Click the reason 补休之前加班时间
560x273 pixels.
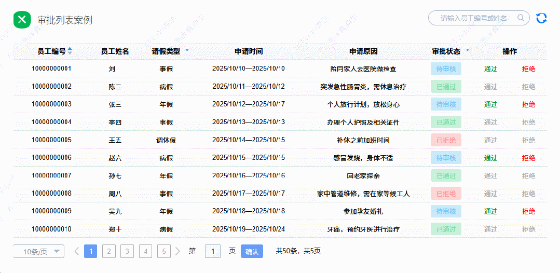pos(363,141)
